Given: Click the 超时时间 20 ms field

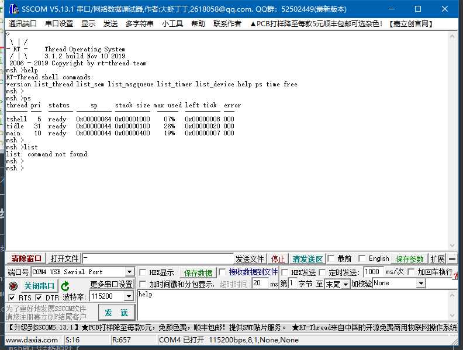Looking at the screenshot, I should point(260,283).
